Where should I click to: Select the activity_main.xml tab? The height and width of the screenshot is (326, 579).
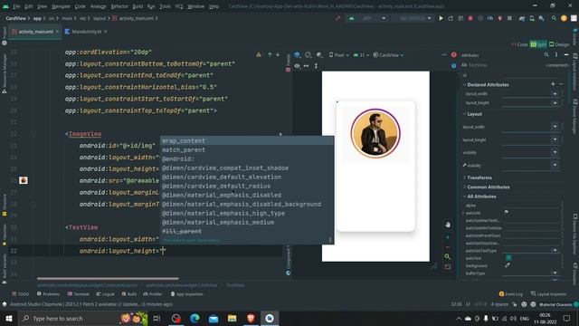[x=35, y=32]
